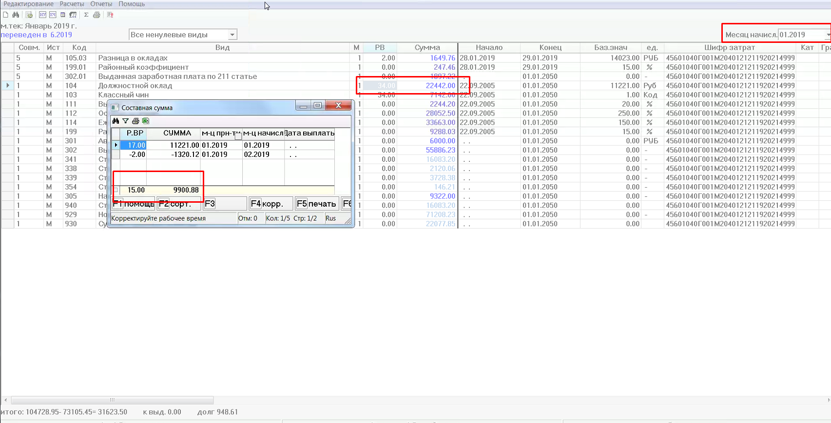Click the binoculars search icon in main toolbar
Screen dimensions: 831x423
pos(16,15)
